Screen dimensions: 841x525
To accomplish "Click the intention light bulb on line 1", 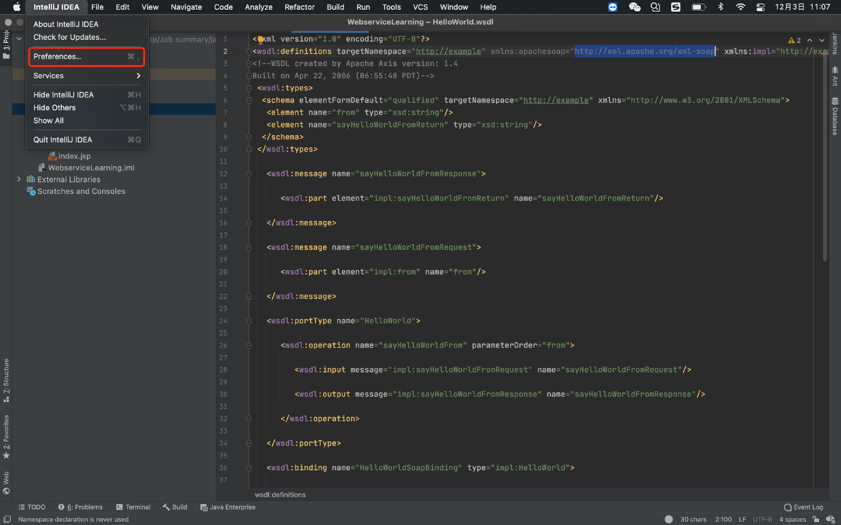I will (x=260, y=39).
